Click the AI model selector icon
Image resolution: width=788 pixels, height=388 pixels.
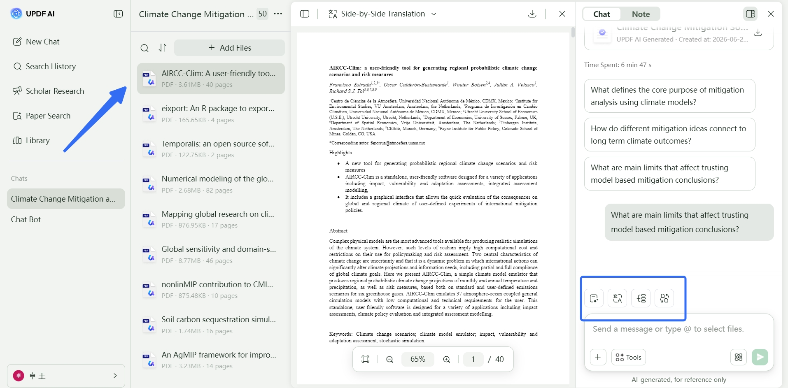[739, 357]
